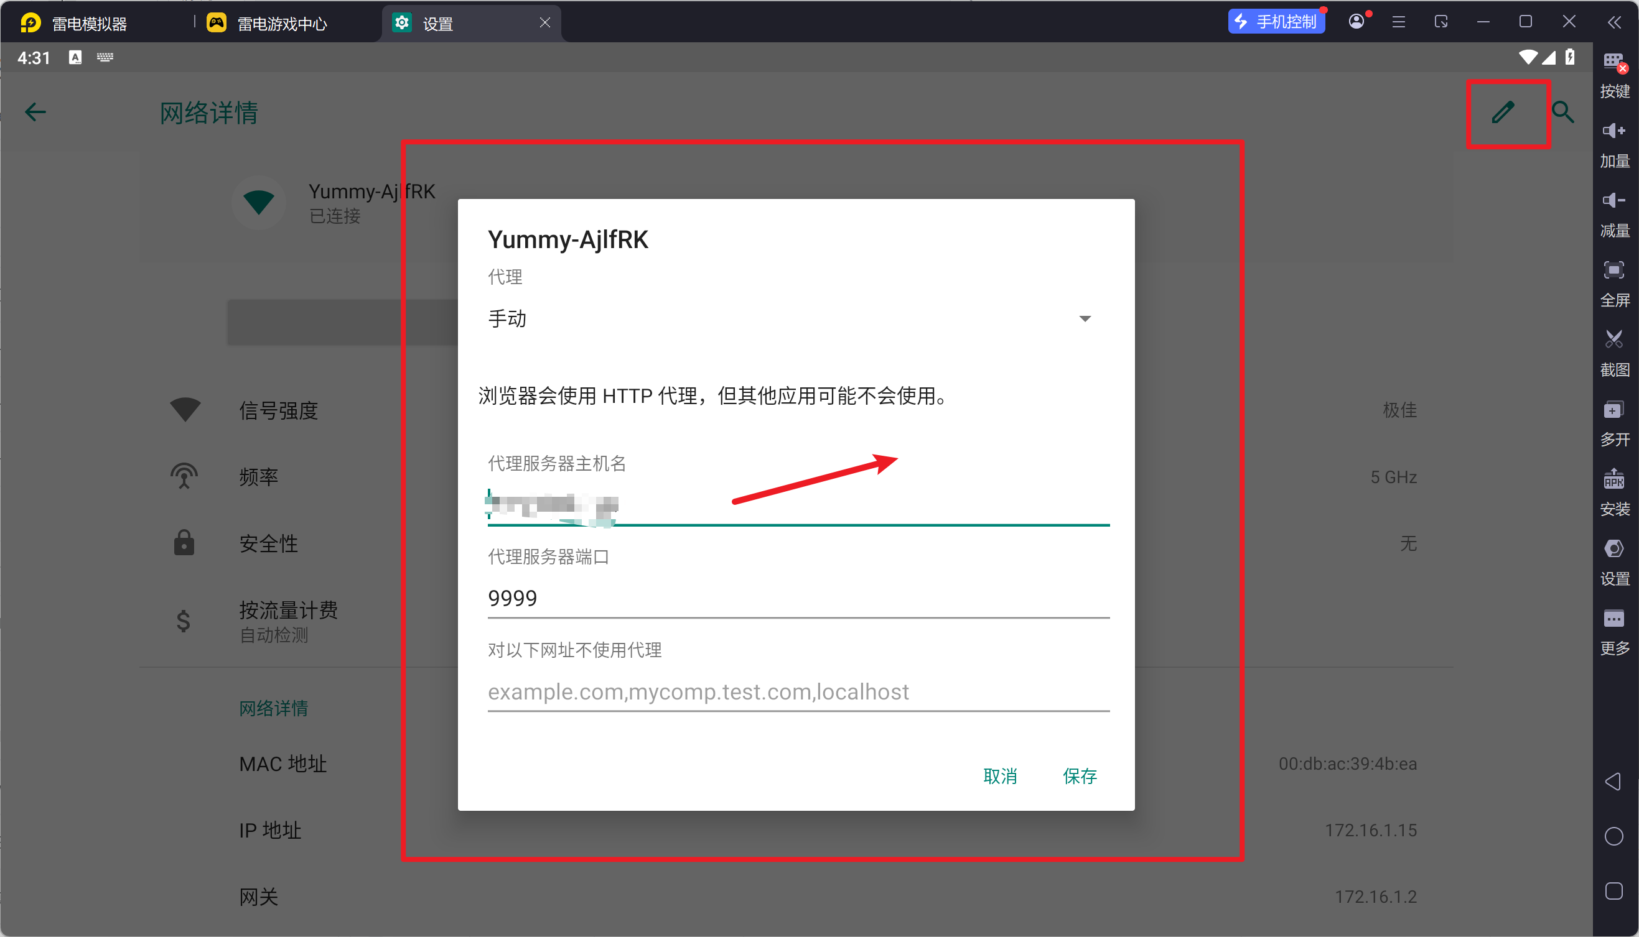Toggle 全屏 fullscreen sidebar icon
1639x937 pixels.
click(1615, 284)
